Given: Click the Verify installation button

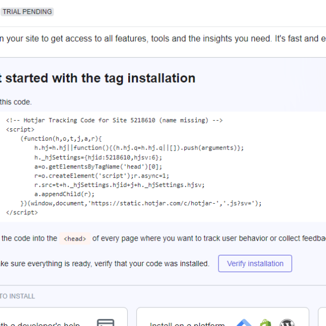Looking at the screenshot, I should click(x=255, y=264).
